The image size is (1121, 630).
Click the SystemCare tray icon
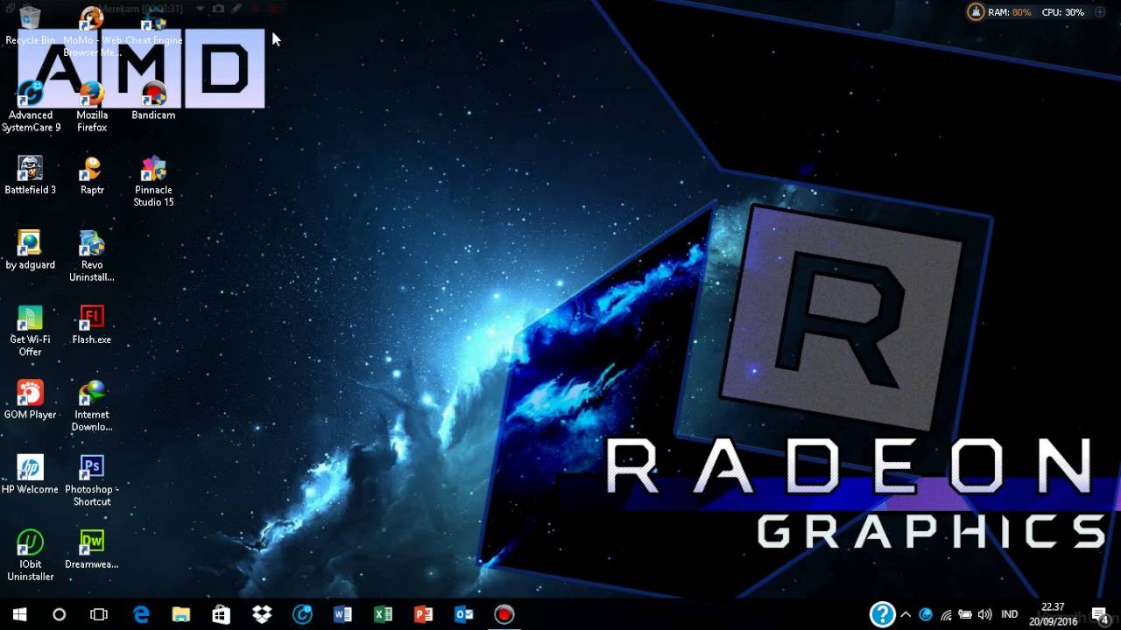point(926,614)
